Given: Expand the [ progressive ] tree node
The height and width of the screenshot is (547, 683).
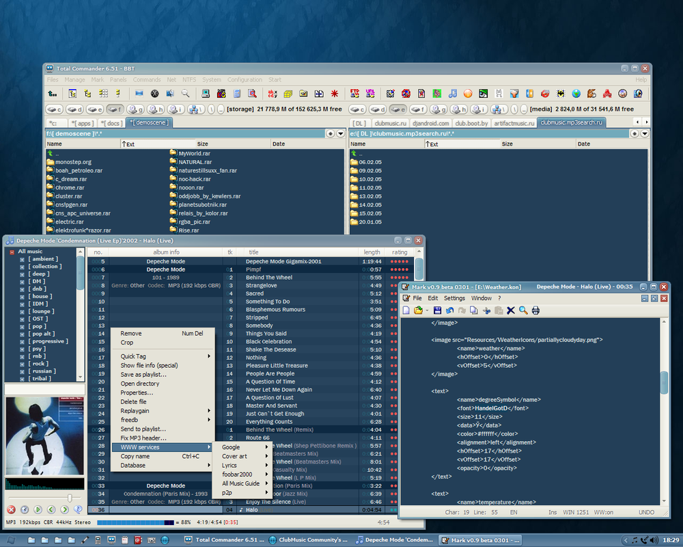Looking at the screenshot, I should pyautogui.click(x=22, y=342).
